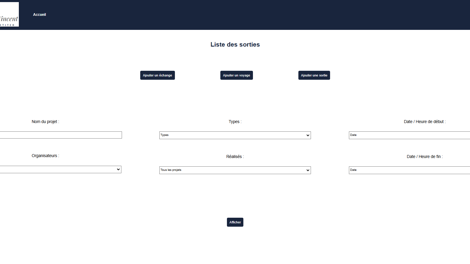Open the Réalisés 'Tous les projets' dropdown
Screen dimensions: 470x264
(235, 170)
